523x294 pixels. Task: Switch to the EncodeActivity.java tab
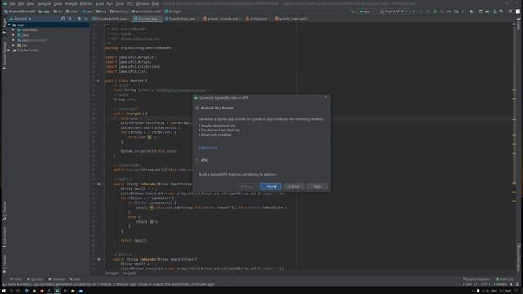pos(111,19)
